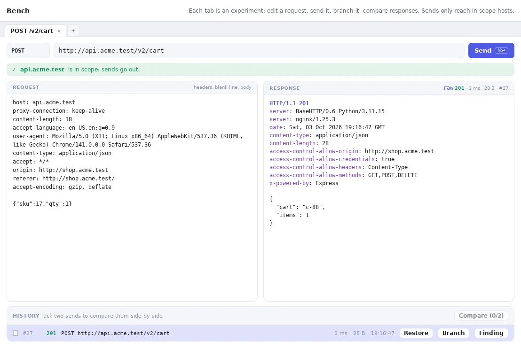Click the access-control-allow-origin response header

pyautogui.click(x=352, y=151)
